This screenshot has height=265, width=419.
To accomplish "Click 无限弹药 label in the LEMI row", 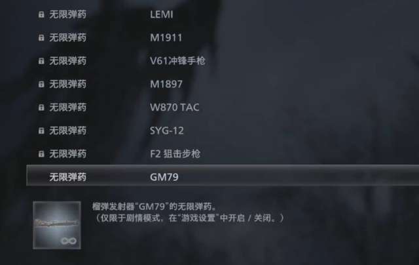I will pos(68,14).
